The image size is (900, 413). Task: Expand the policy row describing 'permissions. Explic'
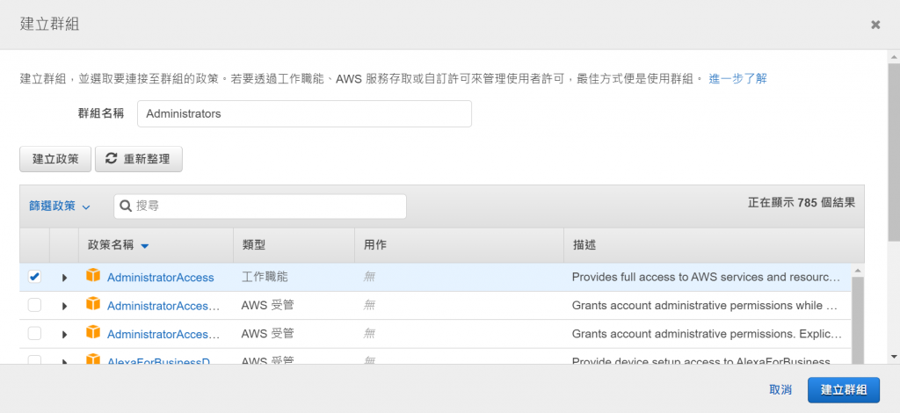[64, 335]
